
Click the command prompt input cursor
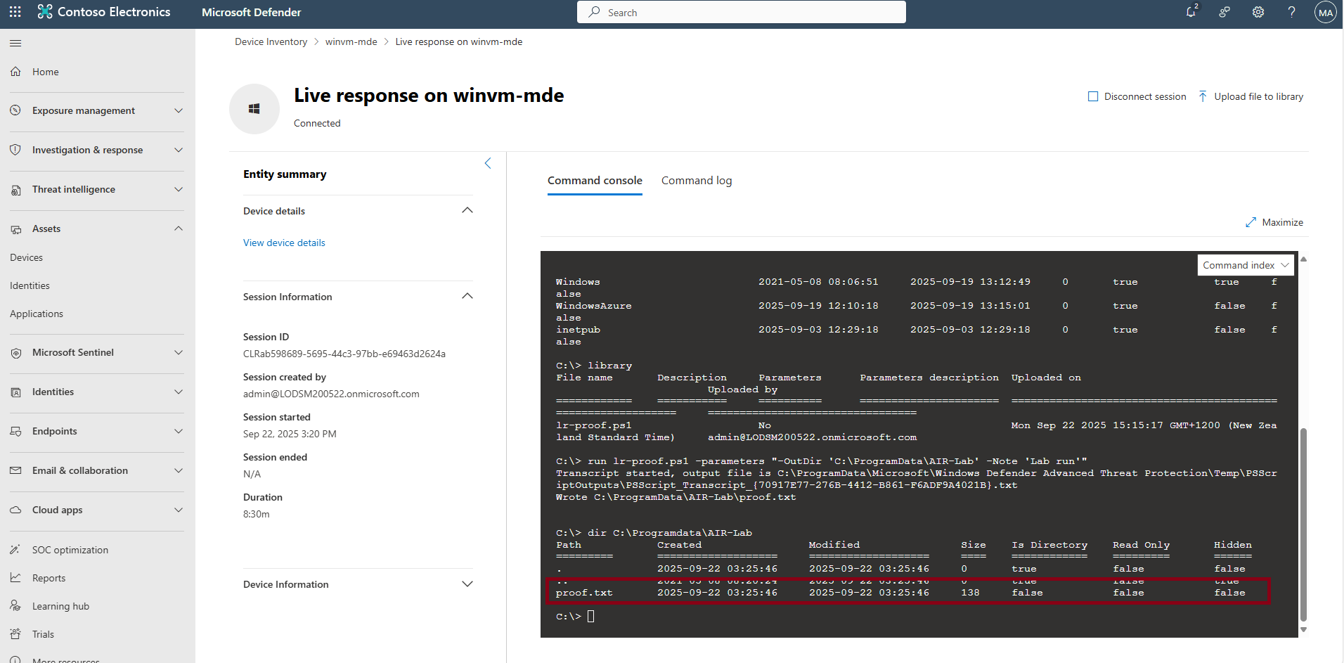coord(591,617)
